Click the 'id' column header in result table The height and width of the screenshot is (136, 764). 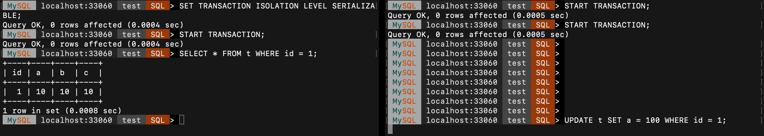point(17,73)
